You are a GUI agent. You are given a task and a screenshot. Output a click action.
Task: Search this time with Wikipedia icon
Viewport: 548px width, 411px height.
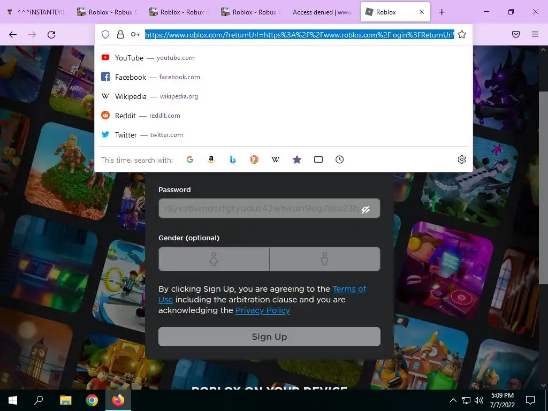point(276,159)
